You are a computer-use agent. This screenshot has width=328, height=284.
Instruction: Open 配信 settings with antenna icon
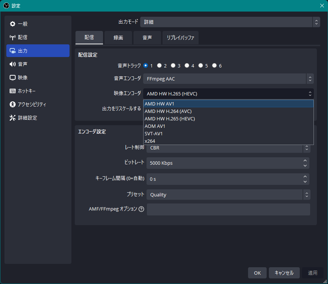38,37
